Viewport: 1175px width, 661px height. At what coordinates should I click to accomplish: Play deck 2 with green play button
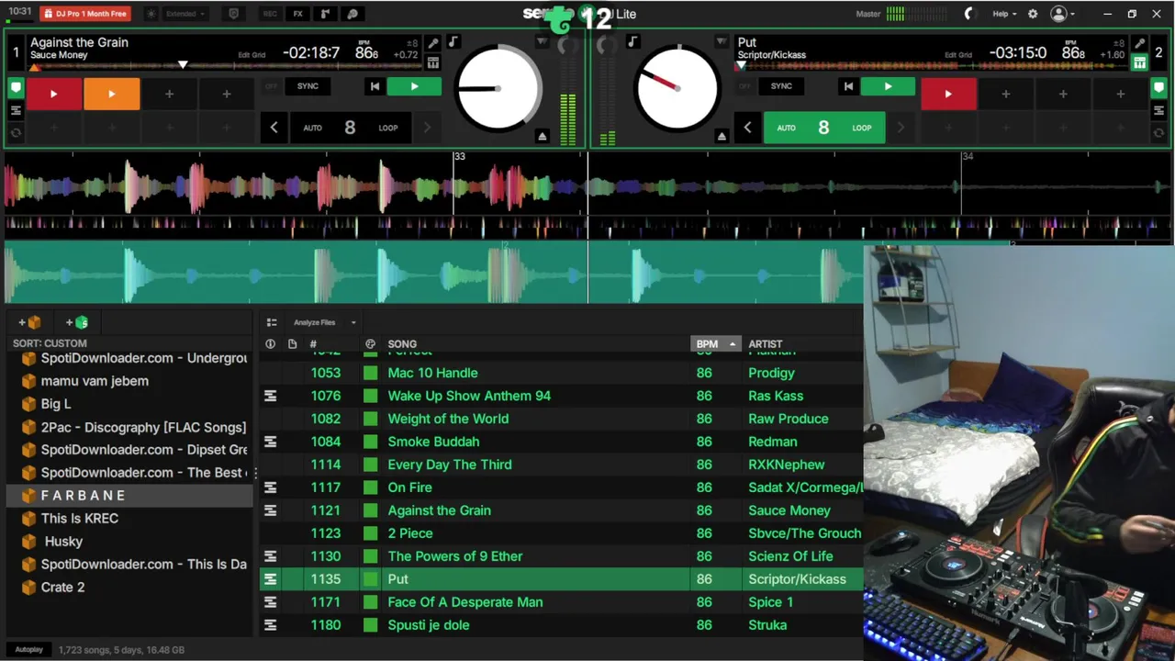click(x=888, y=86)
